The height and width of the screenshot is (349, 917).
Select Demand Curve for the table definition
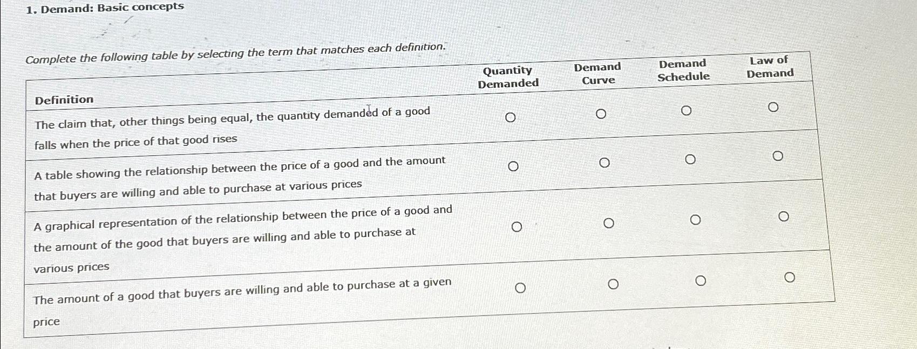[605, 163]
